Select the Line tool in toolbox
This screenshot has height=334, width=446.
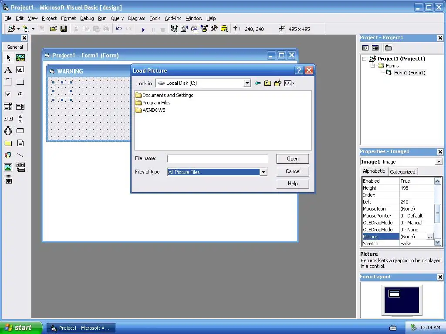(20, 155)
